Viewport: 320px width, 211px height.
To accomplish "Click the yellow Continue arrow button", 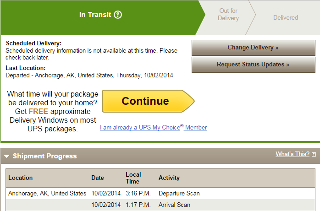I will 148,101.
